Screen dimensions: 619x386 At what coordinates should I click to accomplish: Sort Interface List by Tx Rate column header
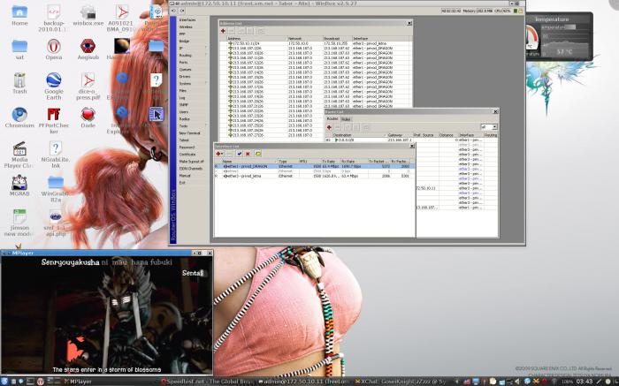[x=330, y=162]
